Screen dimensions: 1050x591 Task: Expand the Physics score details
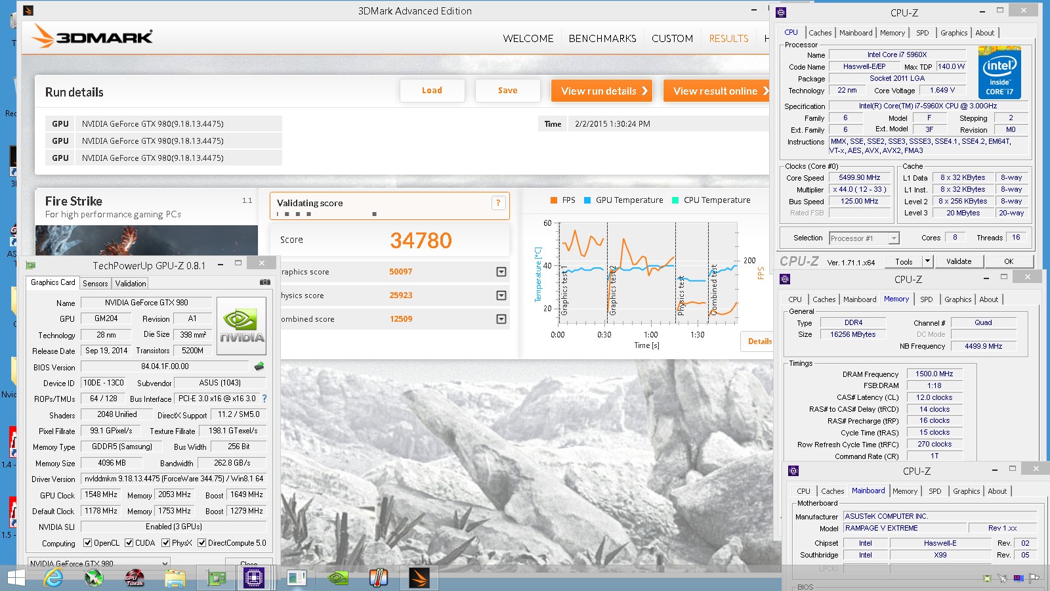pos(501,295)
